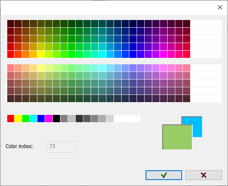Pick the first white swatch after light gray
This screenshot has width=228, height=186.
(x=117, y=118)
